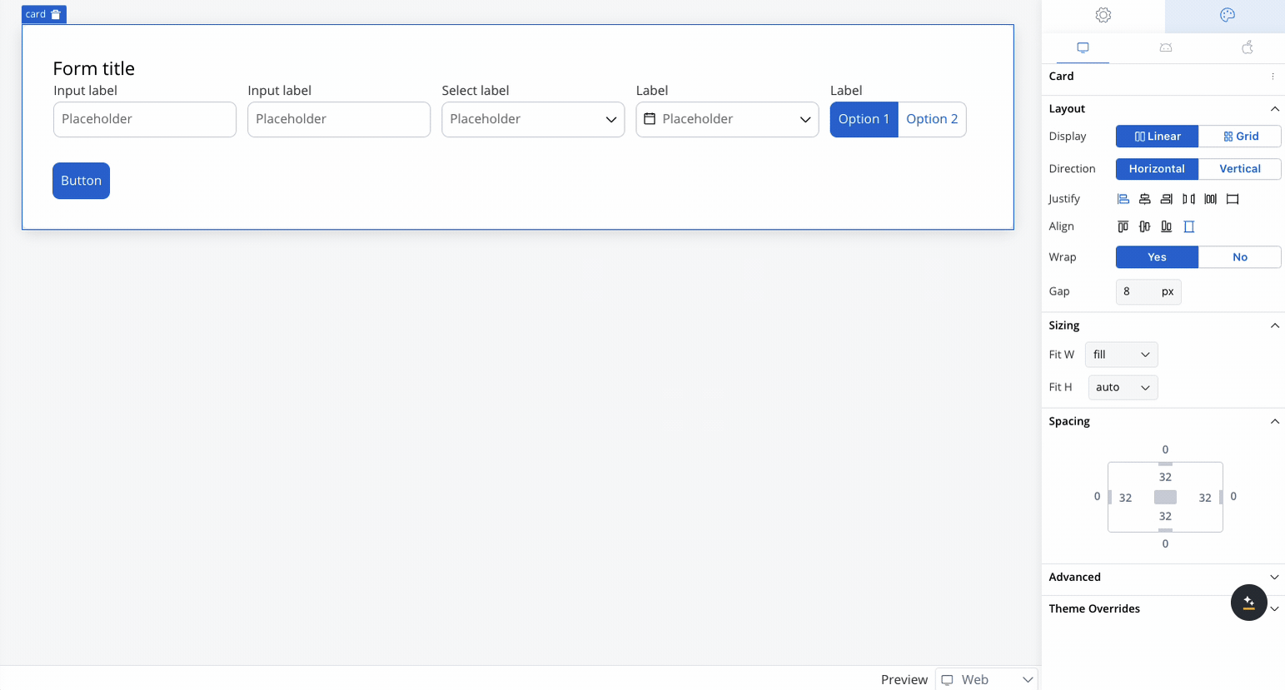Open the Preview platform Web dropdown
The image size is (1285, 690).
click(x=987, y=679)
